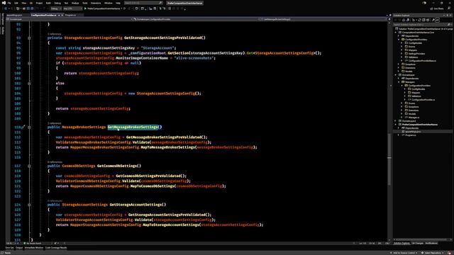Click the references CodeLens above GetCosmosDbSettings

[x=55, y=162]
